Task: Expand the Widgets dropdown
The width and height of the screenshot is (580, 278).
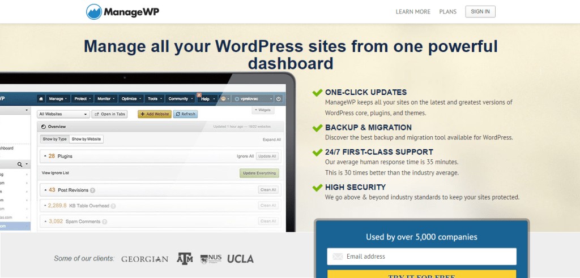Action: [263, 110]
